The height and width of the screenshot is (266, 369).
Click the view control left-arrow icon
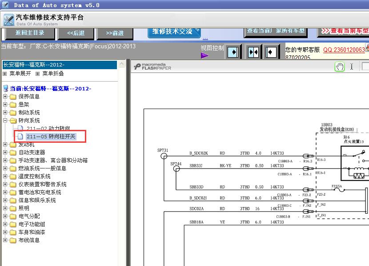coord(271,52)
